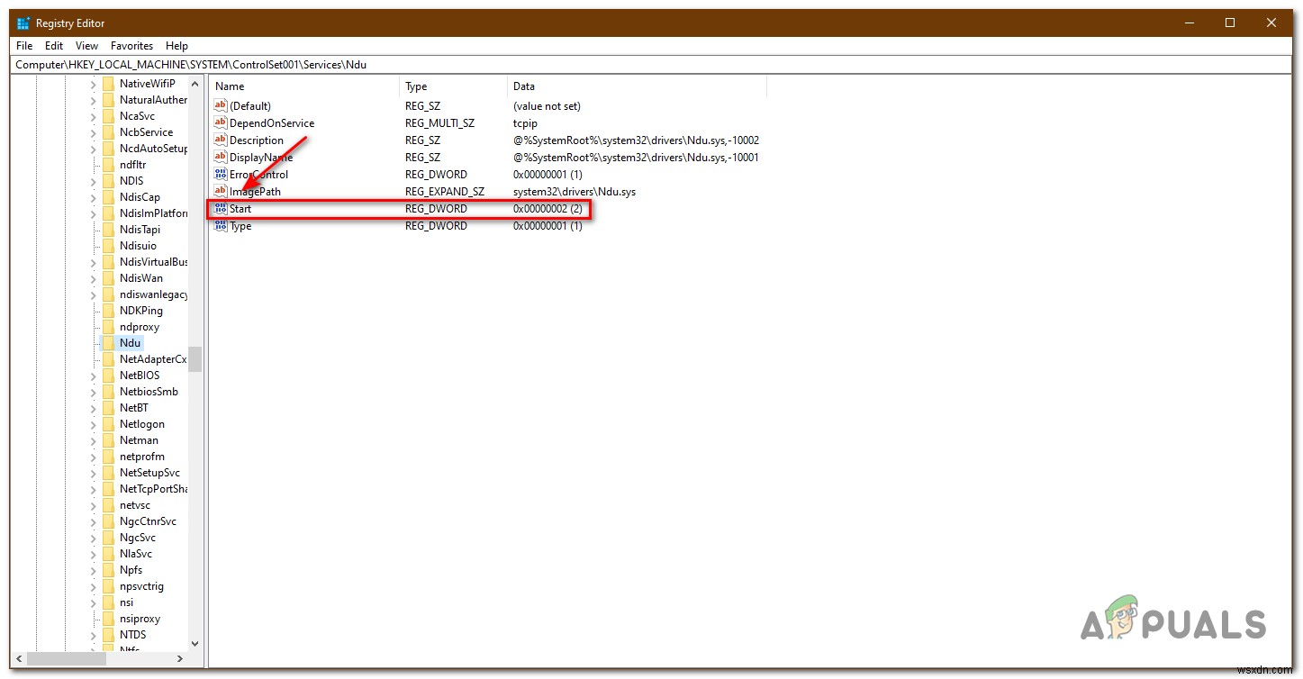Expand the NDIS registry key
This screenshot has width=1303, height=679.
(x=94, y=180)
